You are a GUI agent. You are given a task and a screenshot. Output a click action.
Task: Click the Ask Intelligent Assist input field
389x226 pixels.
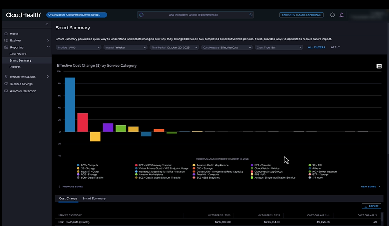point(195,15)
